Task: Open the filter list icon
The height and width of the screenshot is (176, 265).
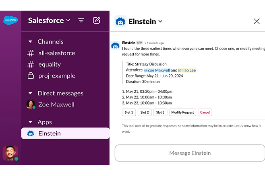Action: [x=81, y=20]
